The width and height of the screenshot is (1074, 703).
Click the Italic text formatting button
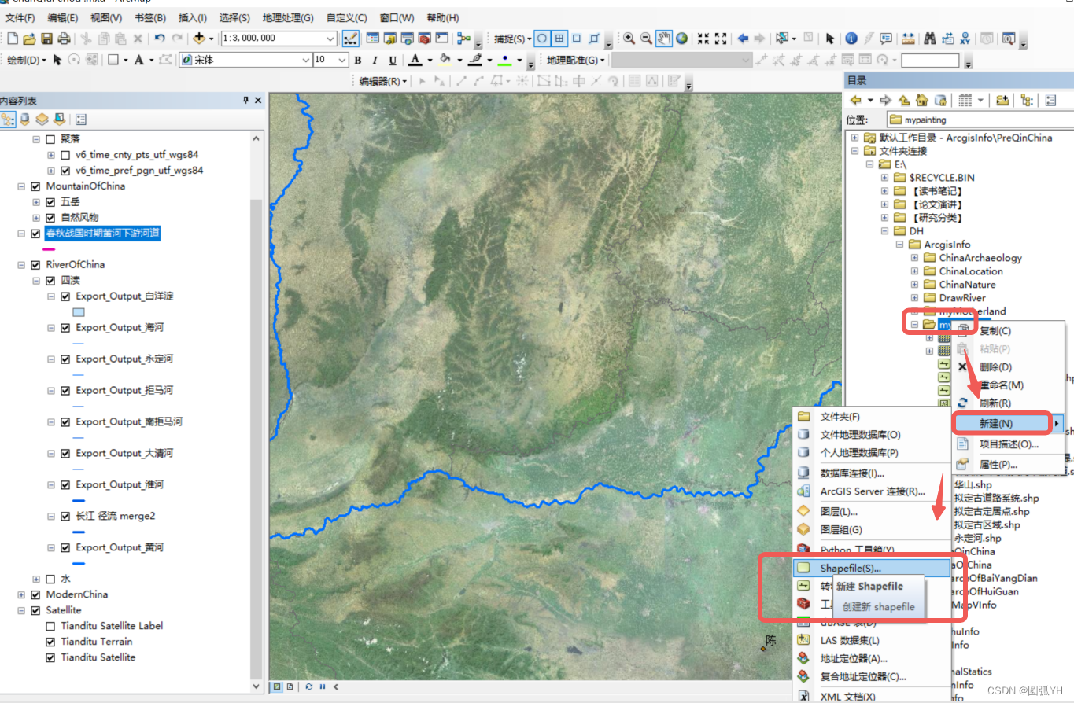374,60
